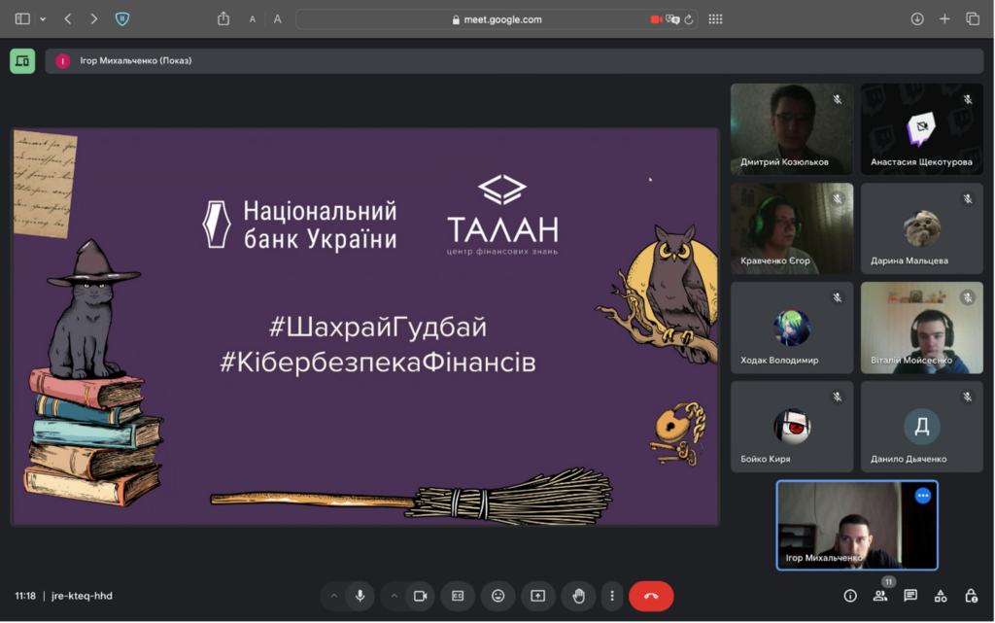This screenshot has width=995, height=623.
Task: Click the red camera indicator in address bar
Action: pos(656,19)
